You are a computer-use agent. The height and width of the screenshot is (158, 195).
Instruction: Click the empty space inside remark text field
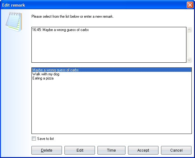click(108, 47)
